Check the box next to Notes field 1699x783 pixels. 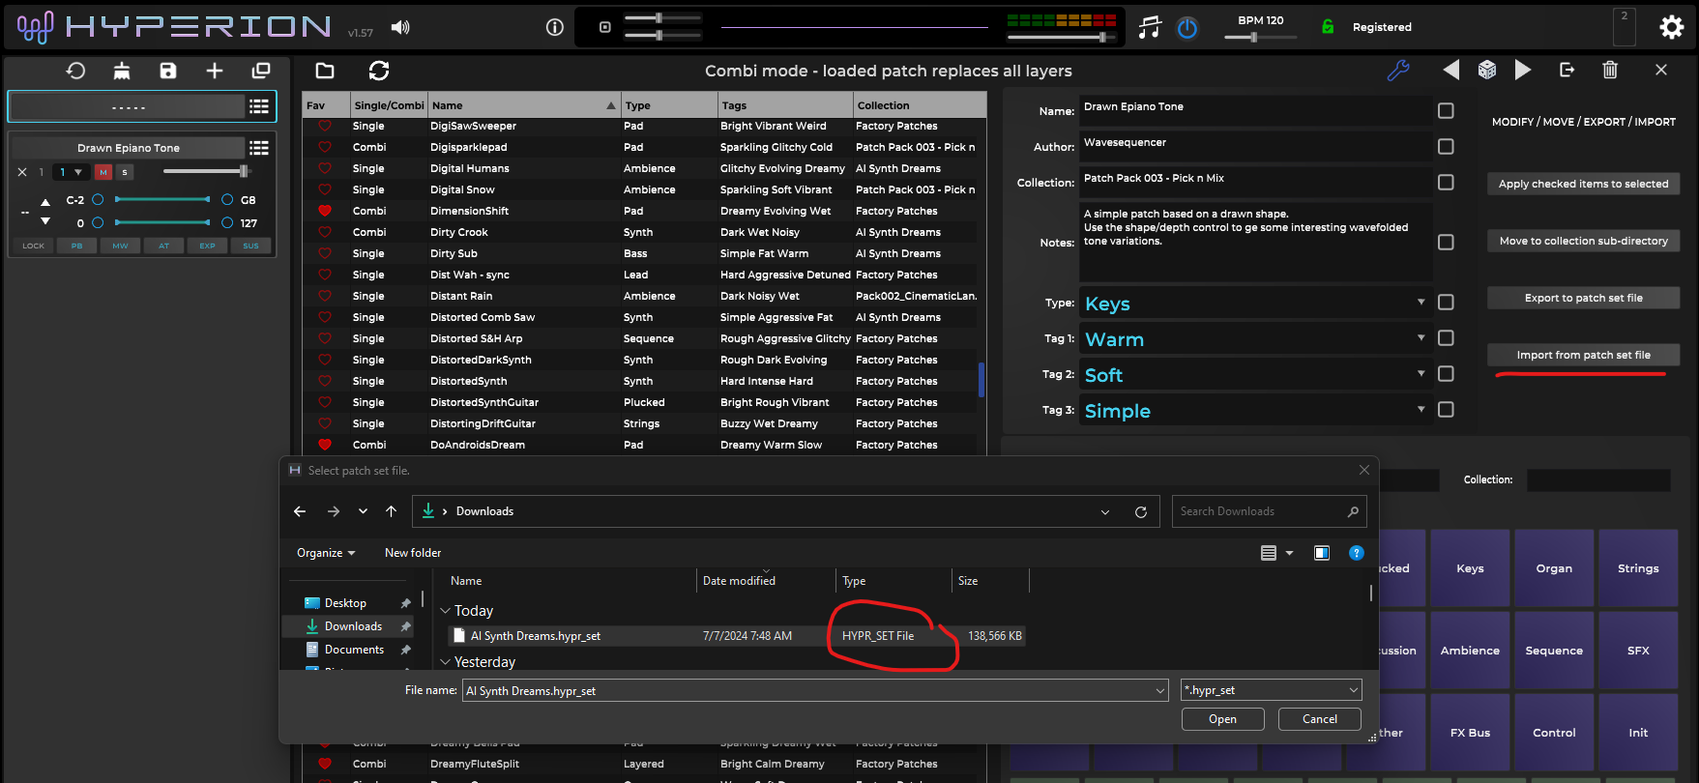coord(1446,243)
